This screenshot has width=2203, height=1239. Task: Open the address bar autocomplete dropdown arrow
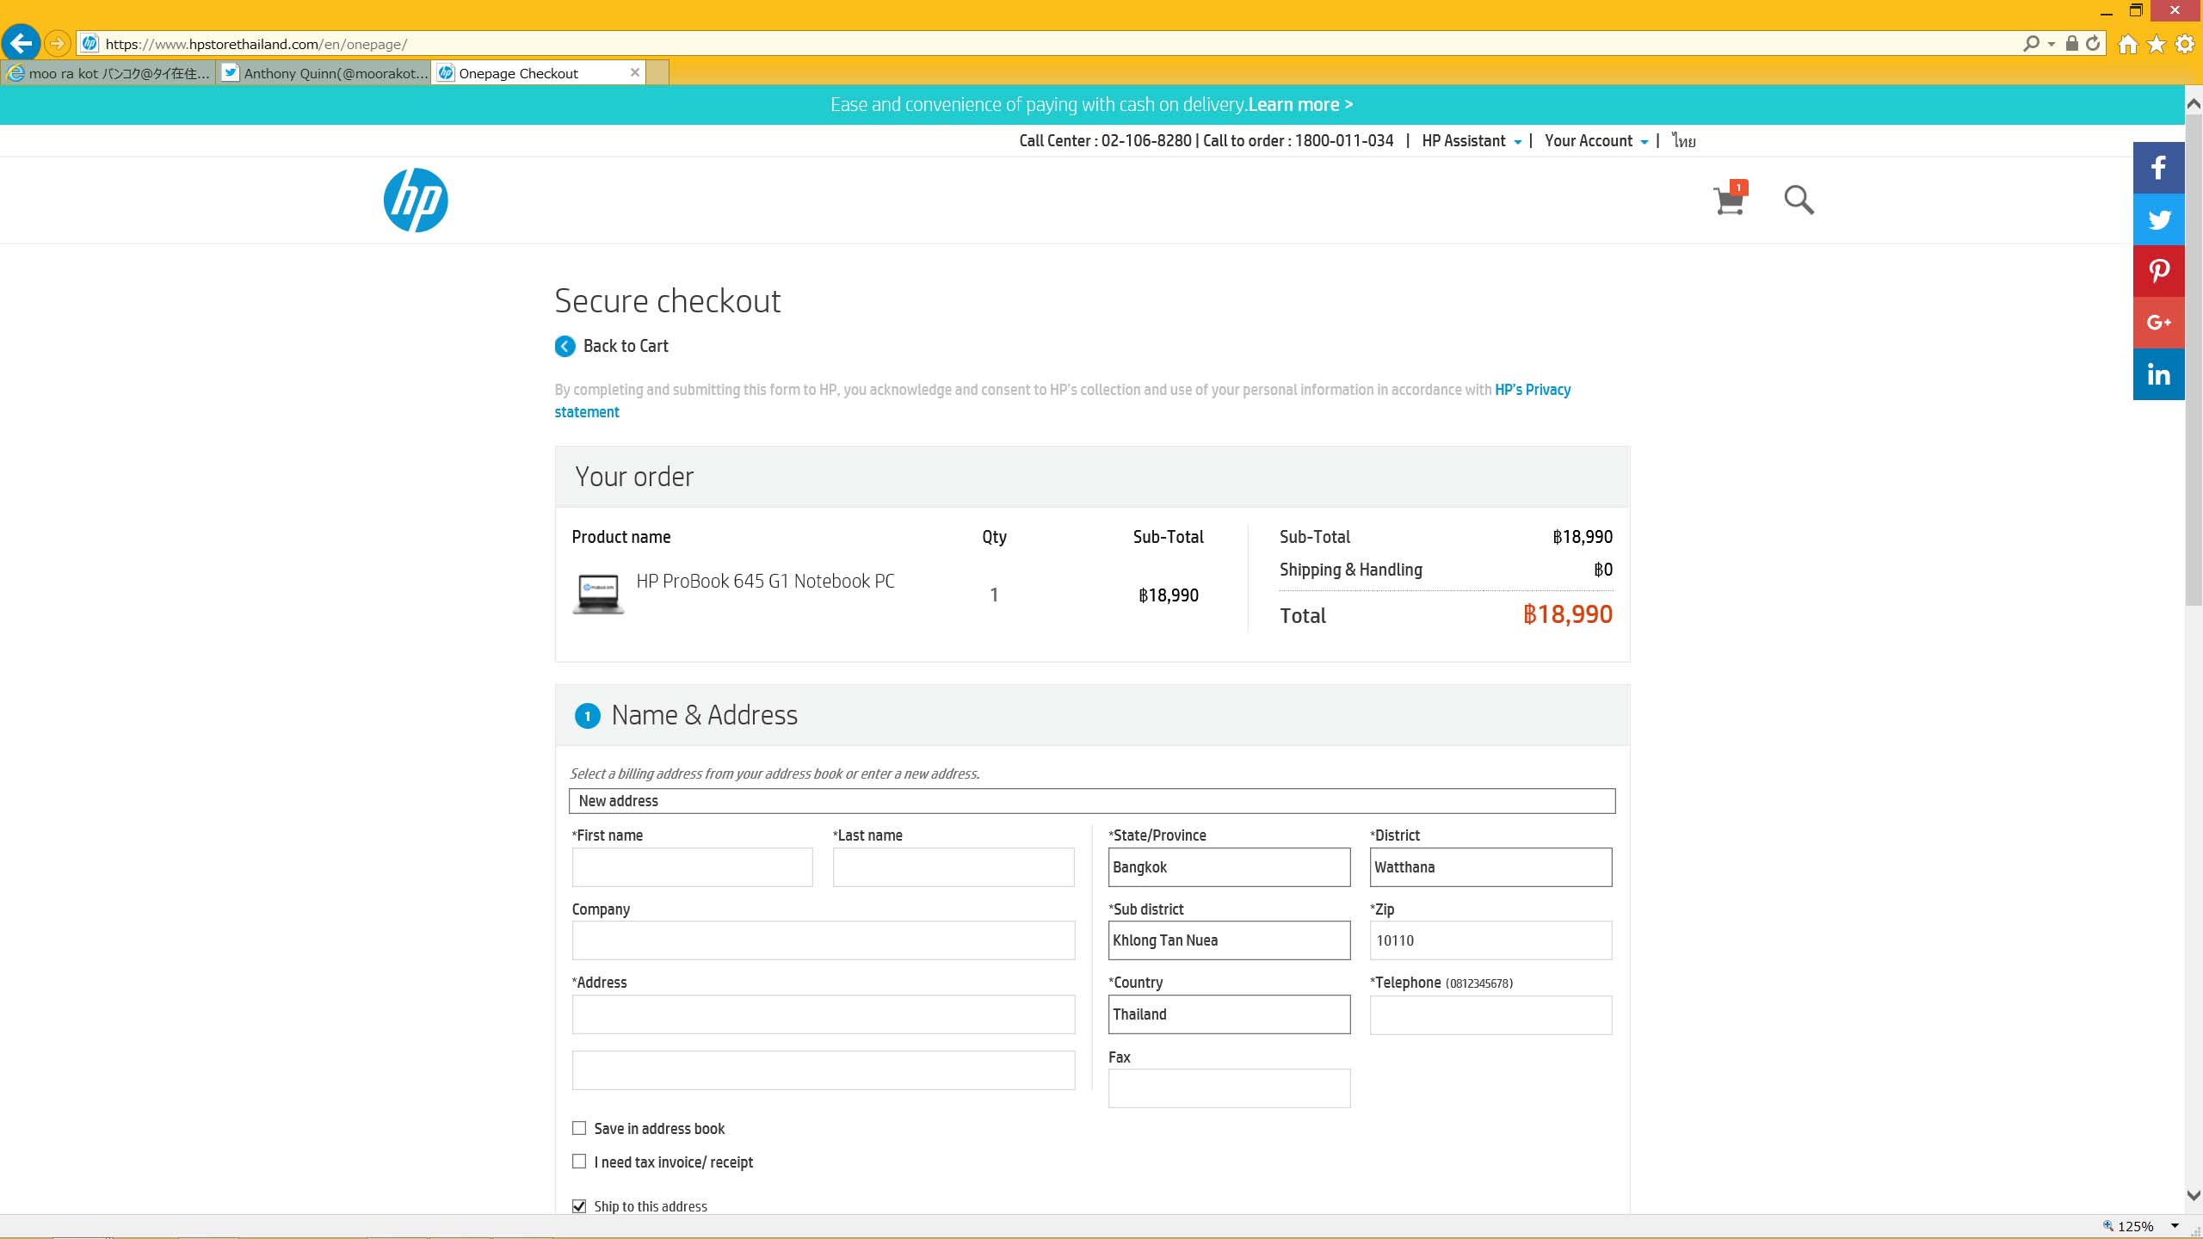pos(2052,44)
